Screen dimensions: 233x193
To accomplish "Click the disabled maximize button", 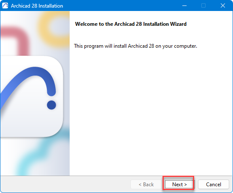I will (203, 5).
